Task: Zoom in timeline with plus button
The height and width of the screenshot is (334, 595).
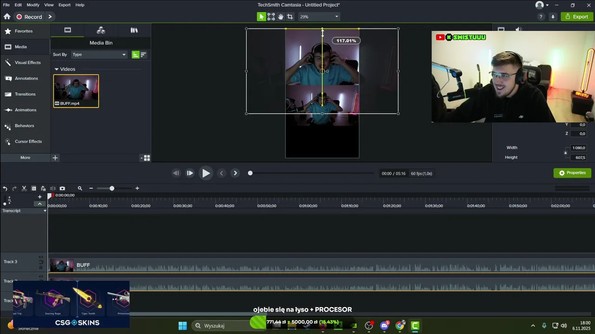Action: 137,188
